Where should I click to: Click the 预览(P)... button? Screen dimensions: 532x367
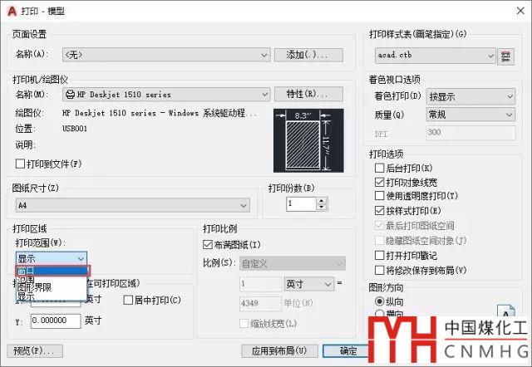[35, 350]
